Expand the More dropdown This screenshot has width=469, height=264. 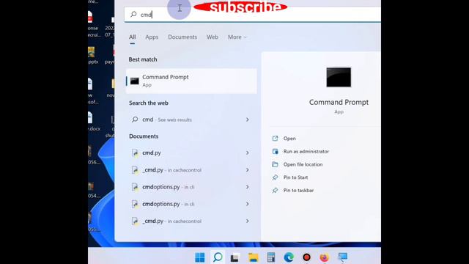click(x=237, y=37)
